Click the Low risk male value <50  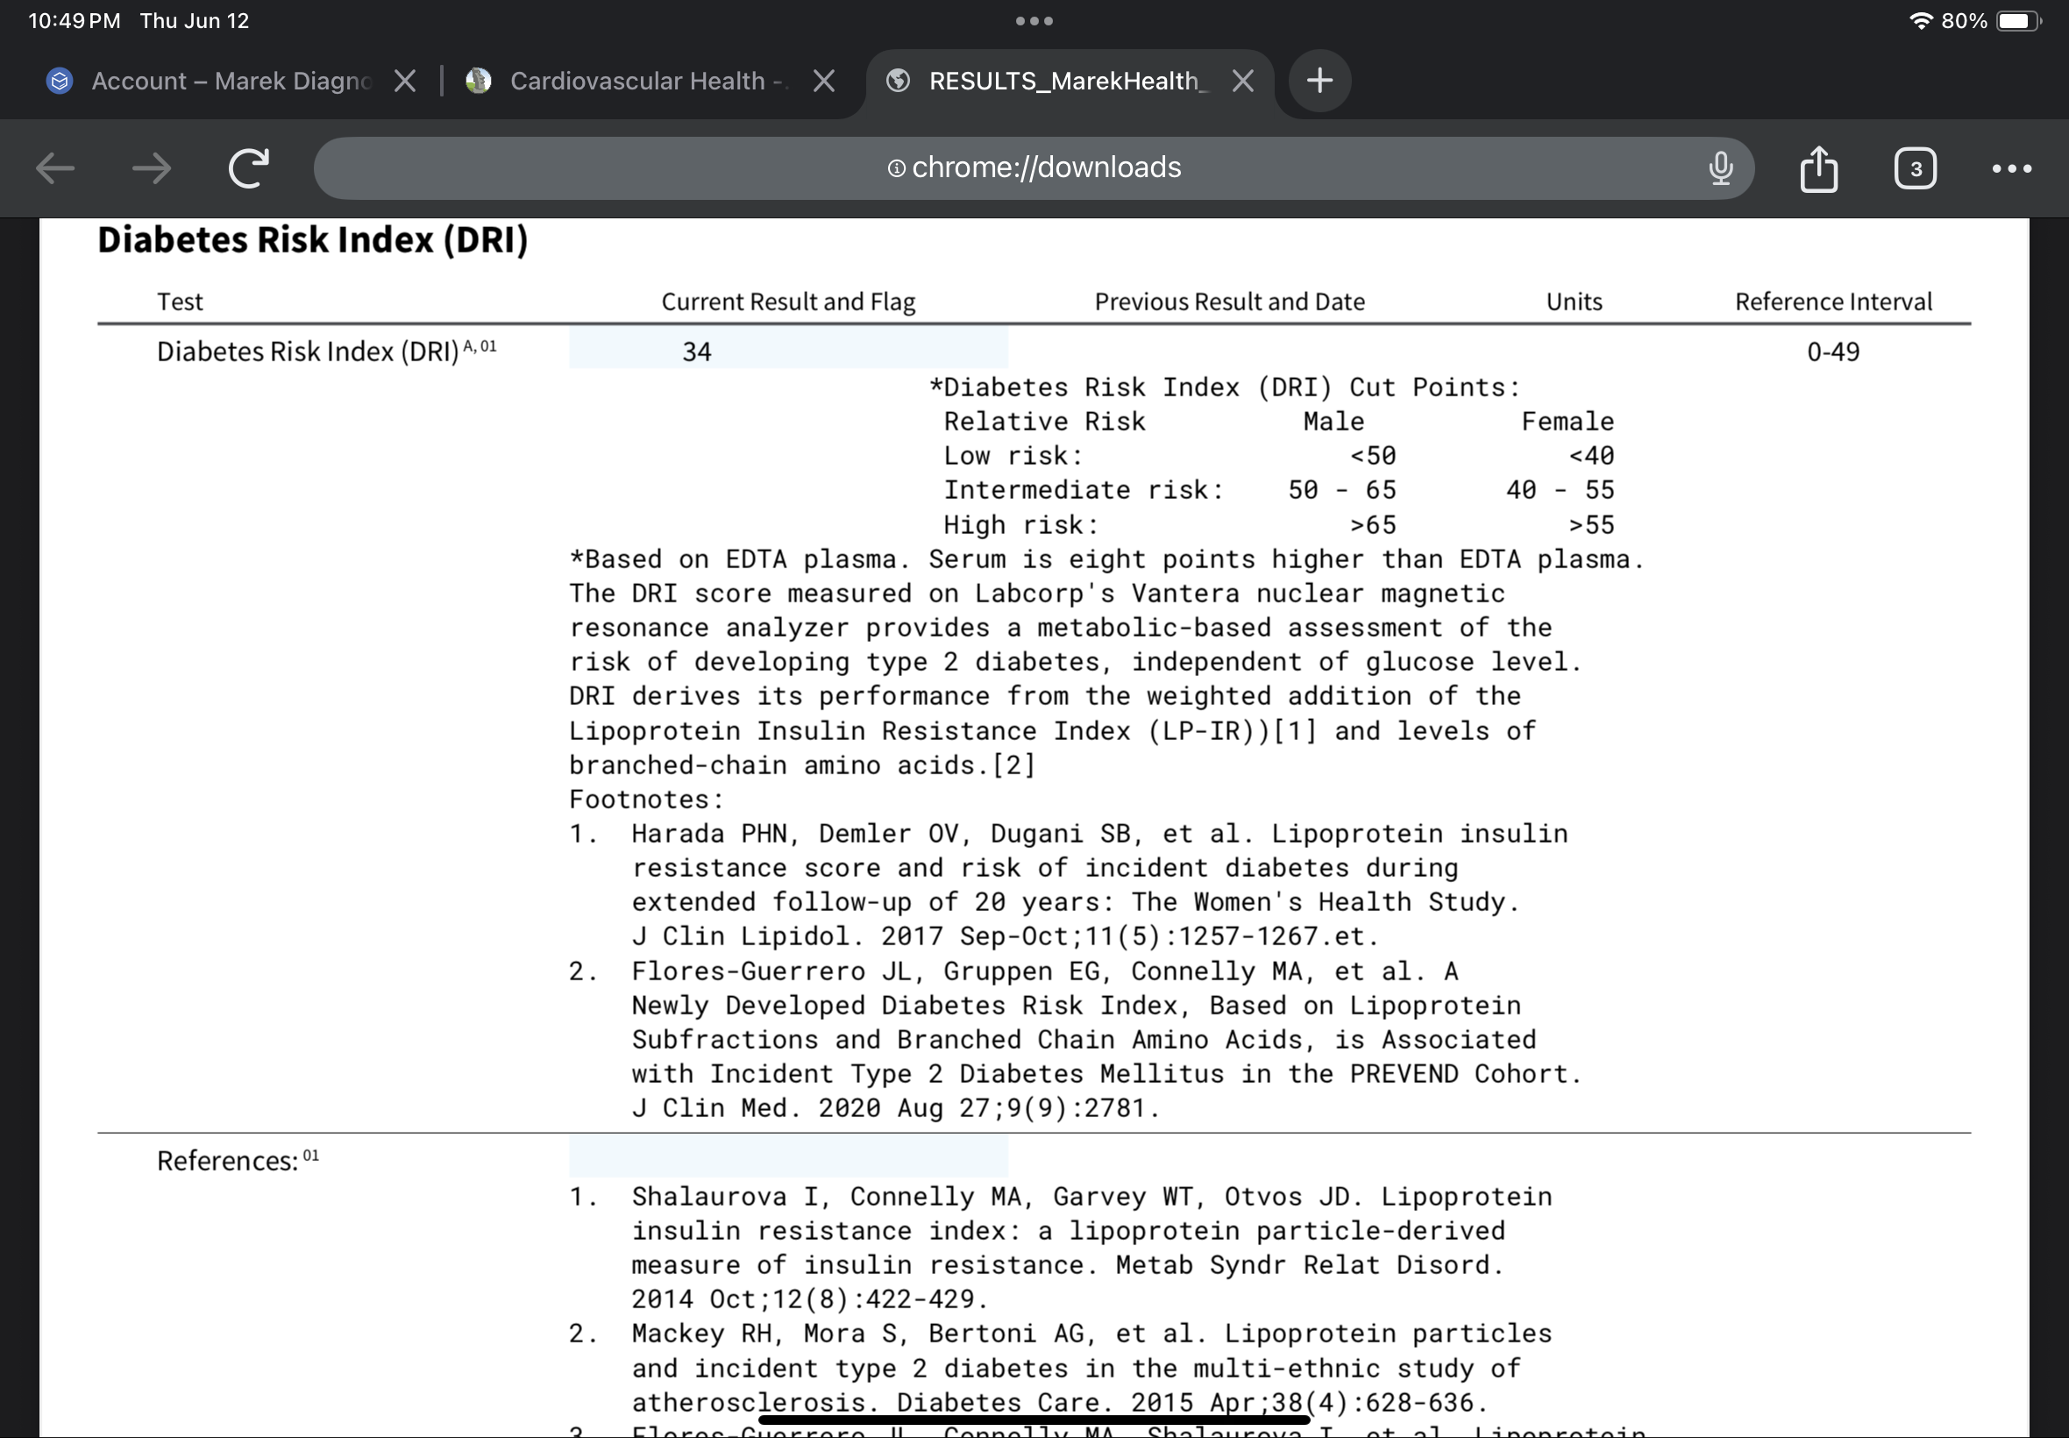(1373, 456)
